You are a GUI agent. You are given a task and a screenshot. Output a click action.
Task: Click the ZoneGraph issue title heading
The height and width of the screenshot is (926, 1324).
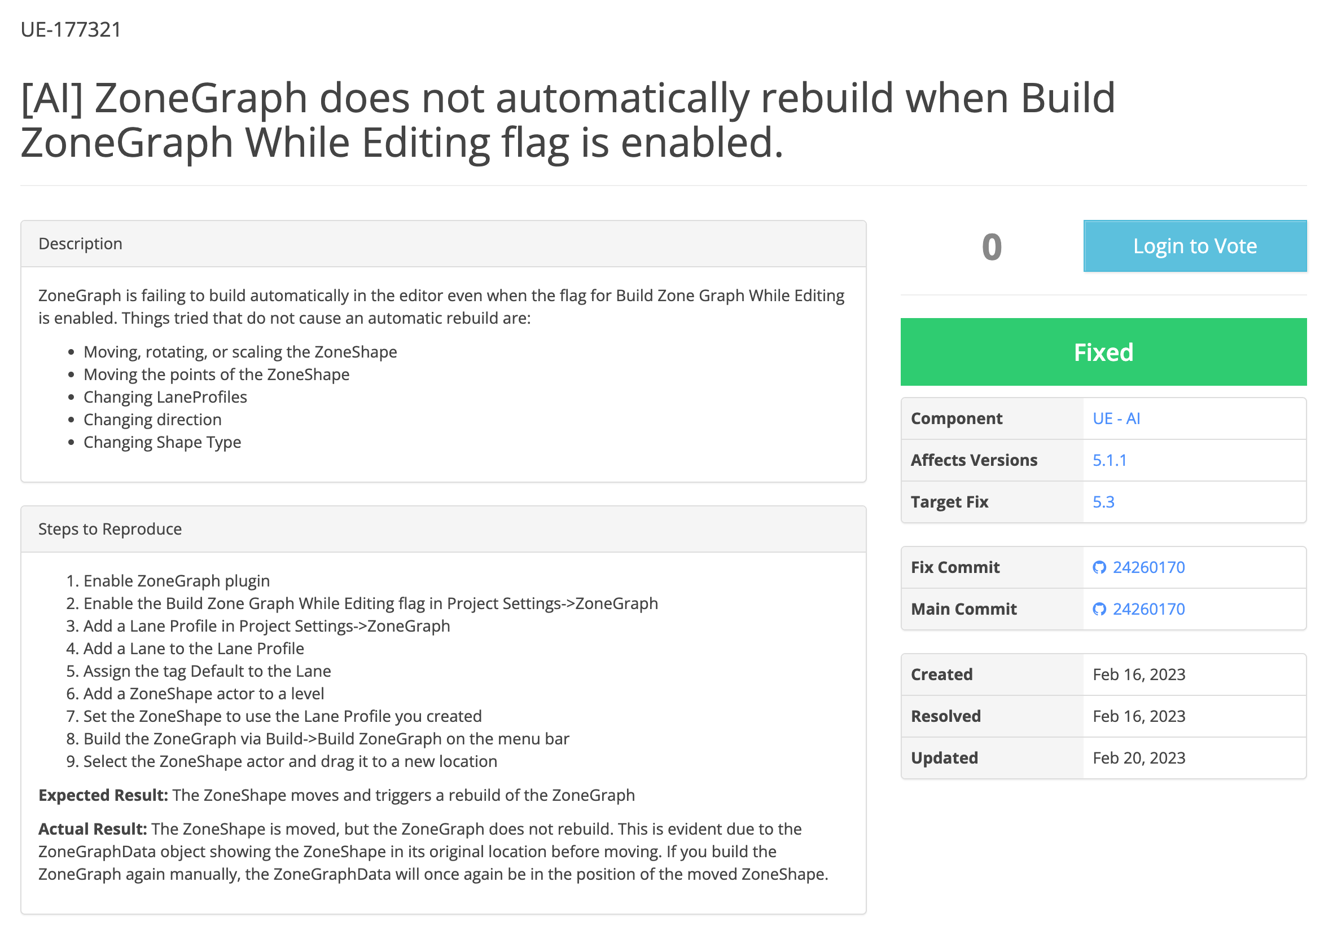[567, 120]
